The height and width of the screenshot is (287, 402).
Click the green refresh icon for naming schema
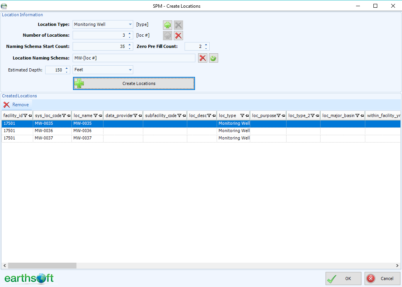[x=214, y=58]
